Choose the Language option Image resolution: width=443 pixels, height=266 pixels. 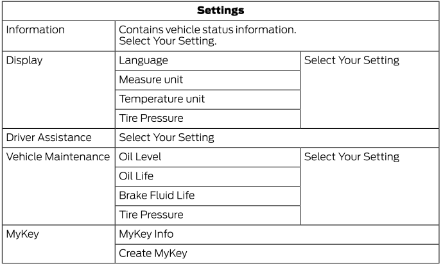(x=143, y=60)
